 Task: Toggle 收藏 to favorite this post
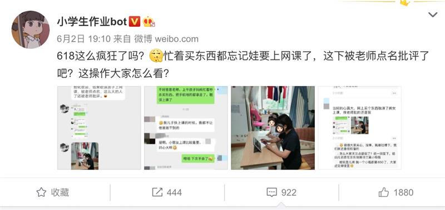tap(53, 192)
